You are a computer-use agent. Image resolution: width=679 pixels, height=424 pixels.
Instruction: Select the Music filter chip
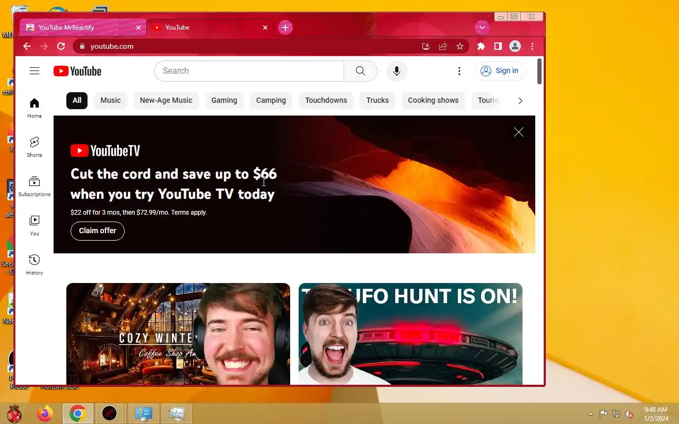tap(110, 100)
